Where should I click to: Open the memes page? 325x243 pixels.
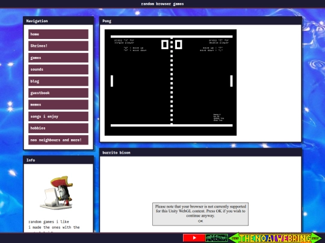coord(58,105)
